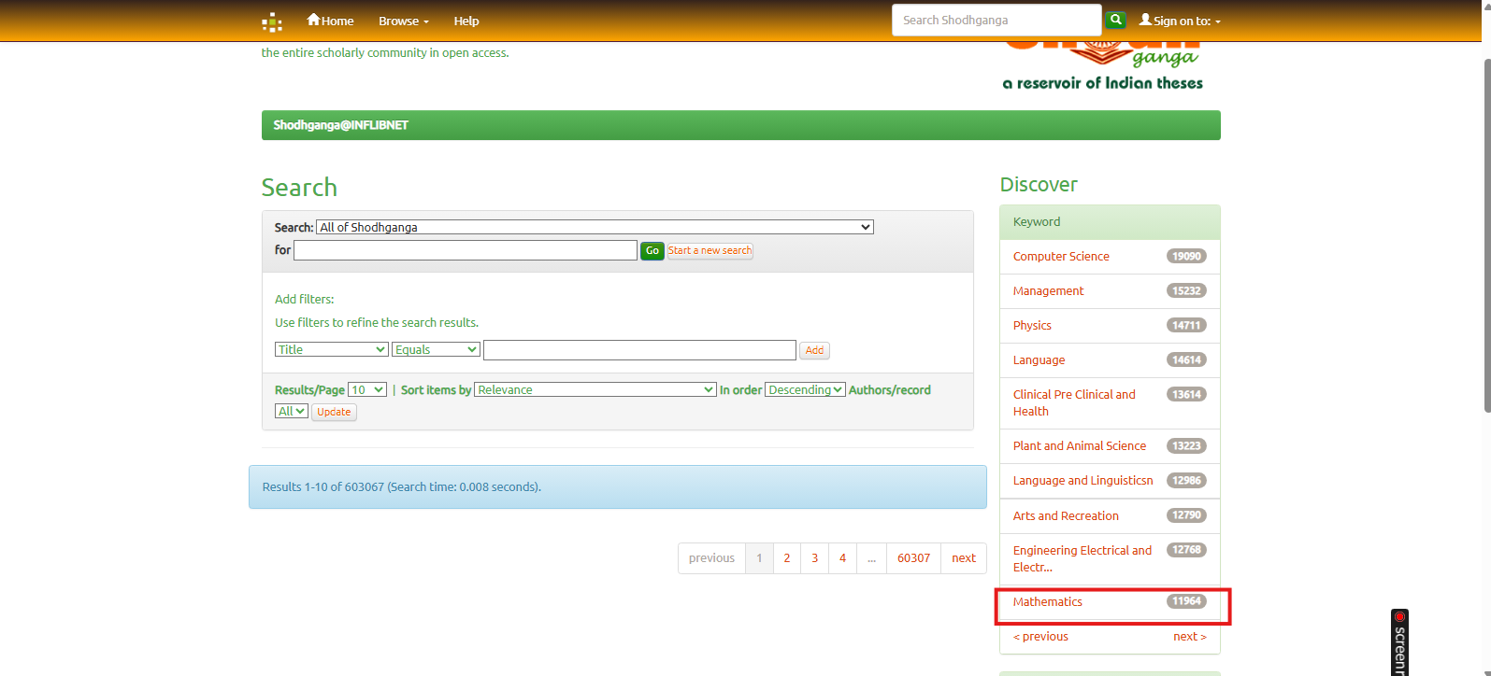The image size is (1491, 676).
Task: Expand the 'All of Shodhganga' search scope dropdown
Action: tap(595, 227)
